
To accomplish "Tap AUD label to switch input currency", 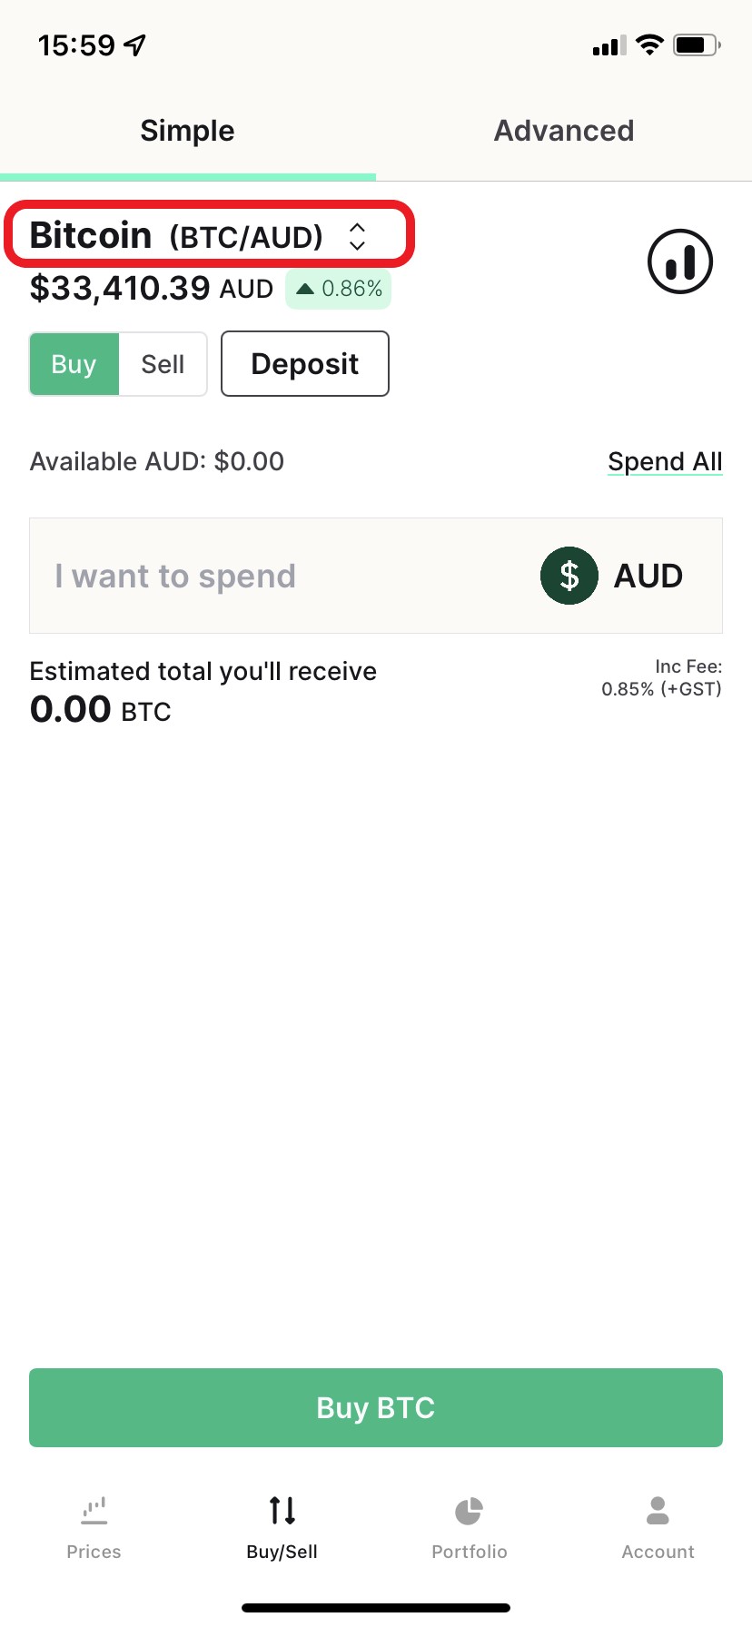I will tap(648, 576).
